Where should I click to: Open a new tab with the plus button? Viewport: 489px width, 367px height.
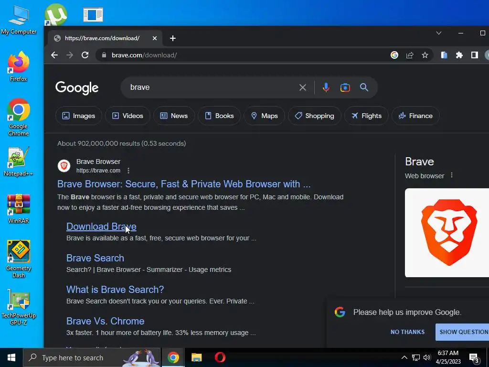[173, 38]
